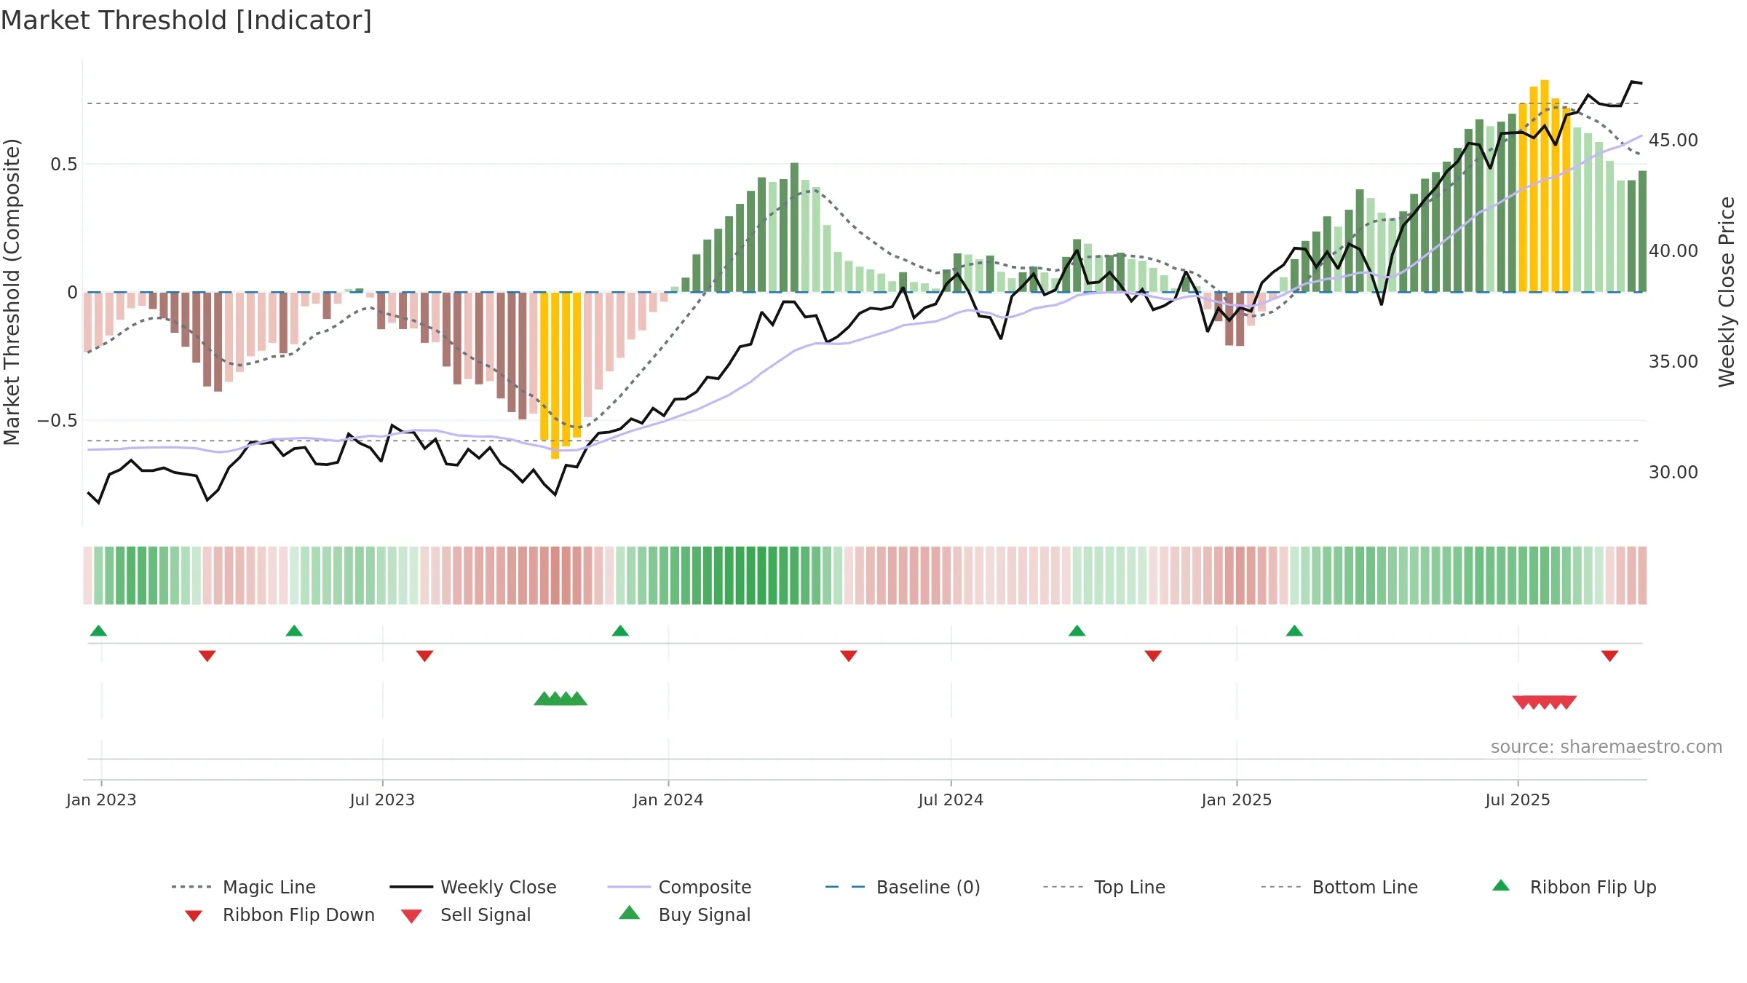Click the green Ribbon Flip Up legend triangle

(x=1501, y=885)
